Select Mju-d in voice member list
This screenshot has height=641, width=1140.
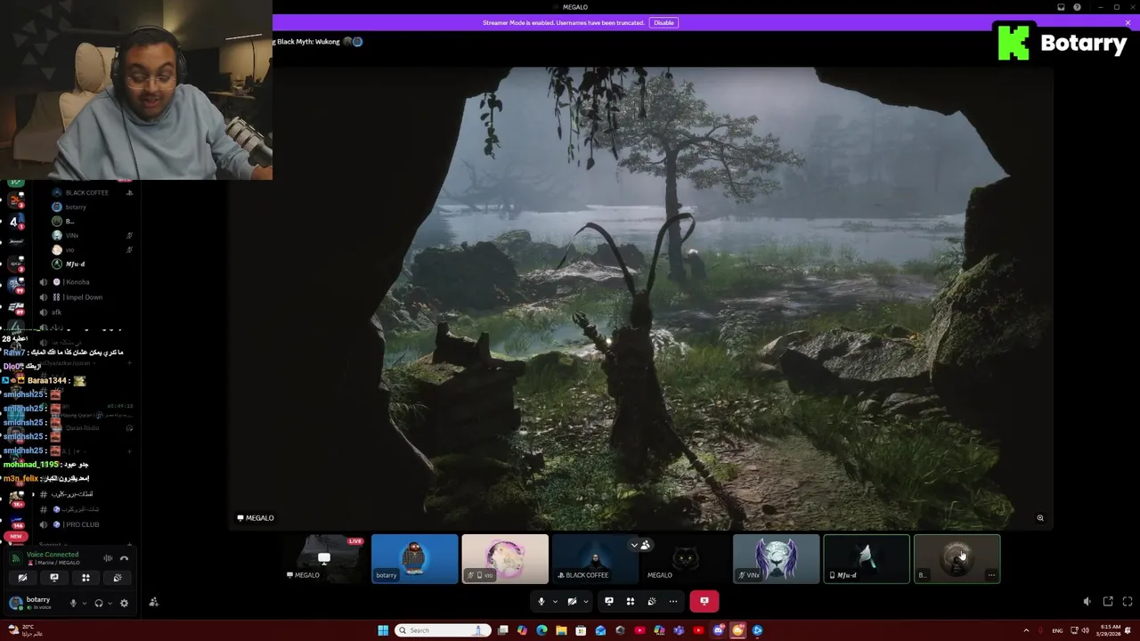point(75,264)
